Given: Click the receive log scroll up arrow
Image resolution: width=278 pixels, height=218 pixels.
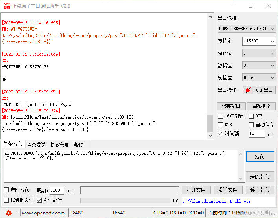Looking at the screenshot, I should pyautogui.click(x=210, y=16).
